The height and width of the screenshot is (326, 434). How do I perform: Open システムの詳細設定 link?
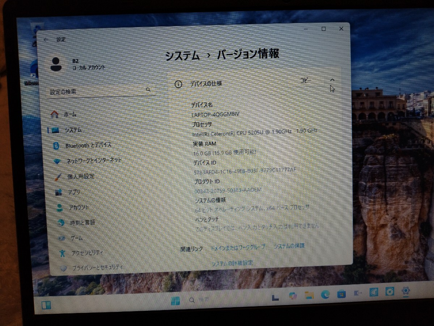[x=232, y=263]
